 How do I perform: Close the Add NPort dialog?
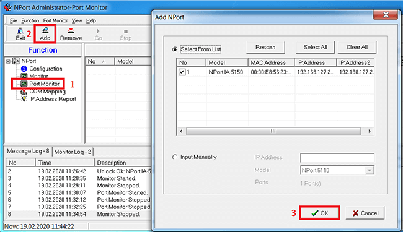[386, 15]
